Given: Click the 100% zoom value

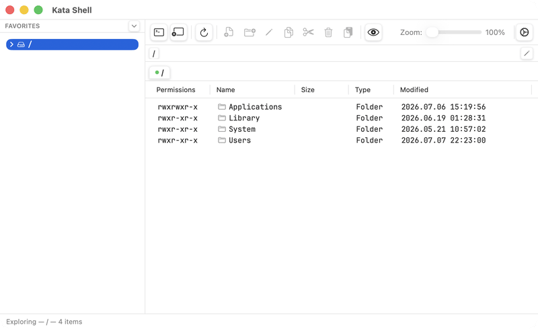Looking at the screenshot, I should tap(495, 32).
